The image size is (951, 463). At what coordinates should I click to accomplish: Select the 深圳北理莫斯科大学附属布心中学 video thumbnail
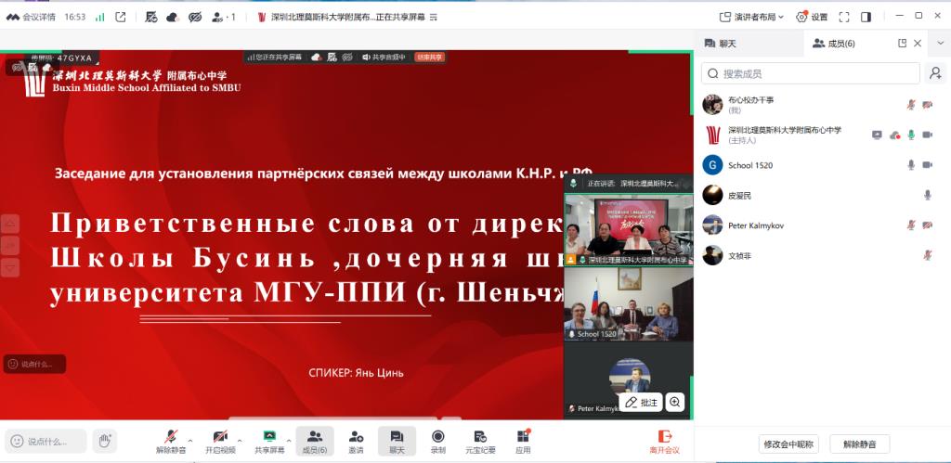tap(629, 230)
